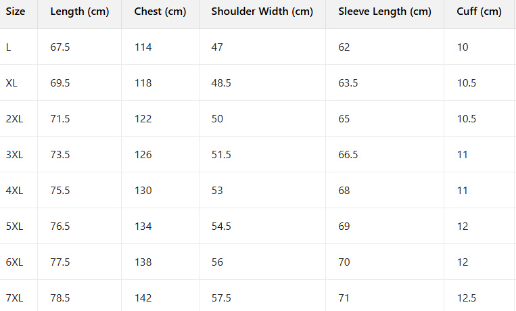The width and height of the screenshot is (516, 311).
Task: Select the chest value 142
Action: pos(143,298)
